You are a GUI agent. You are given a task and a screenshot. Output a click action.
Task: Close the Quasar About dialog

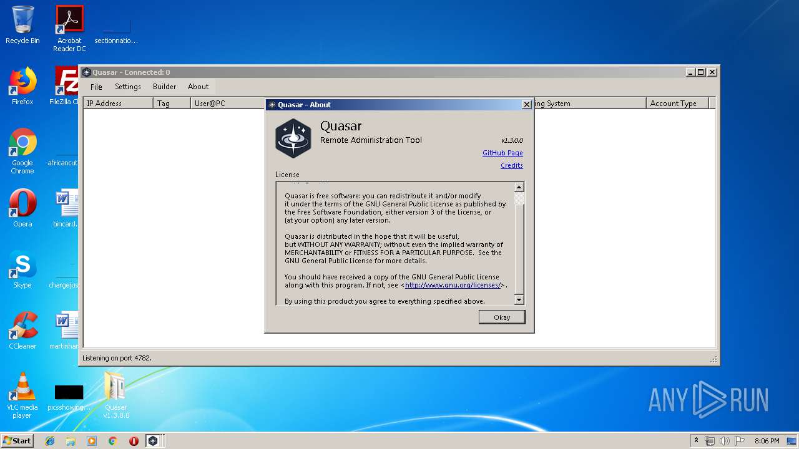pos(526,105)
